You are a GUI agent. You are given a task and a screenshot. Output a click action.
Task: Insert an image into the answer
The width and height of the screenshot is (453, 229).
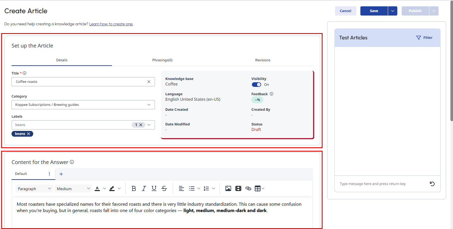[x=228, y=188]
